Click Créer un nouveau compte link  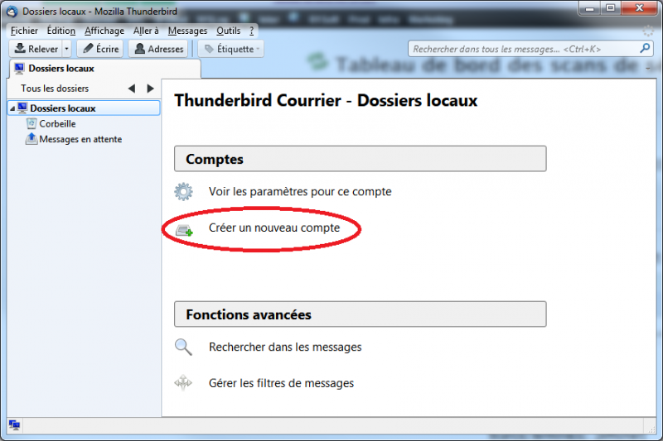tap(274, 228)
